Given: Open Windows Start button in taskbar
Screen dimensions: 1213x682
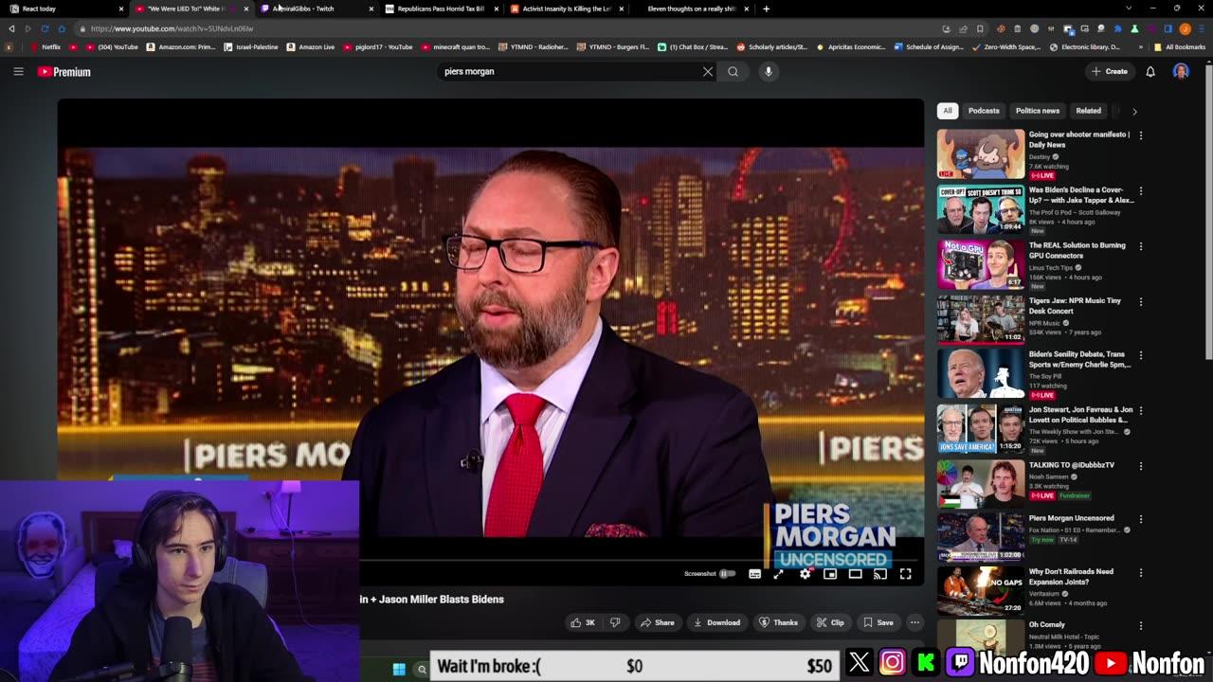Looking at the screenshot, I should (399, 669).
